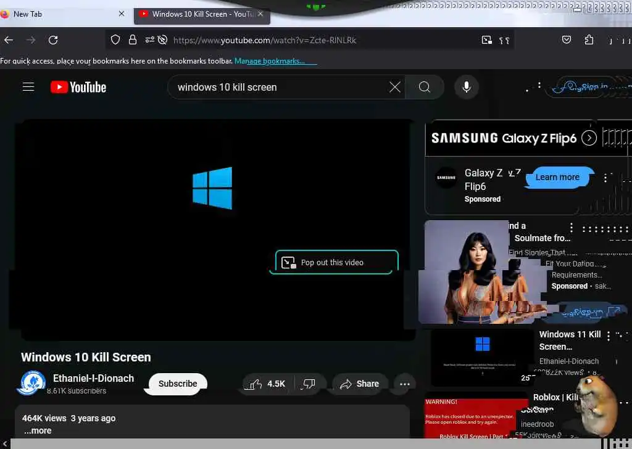
Task: Open the Ethaniel-I-Dionach channel name under the video
Action: pos(94,378)
